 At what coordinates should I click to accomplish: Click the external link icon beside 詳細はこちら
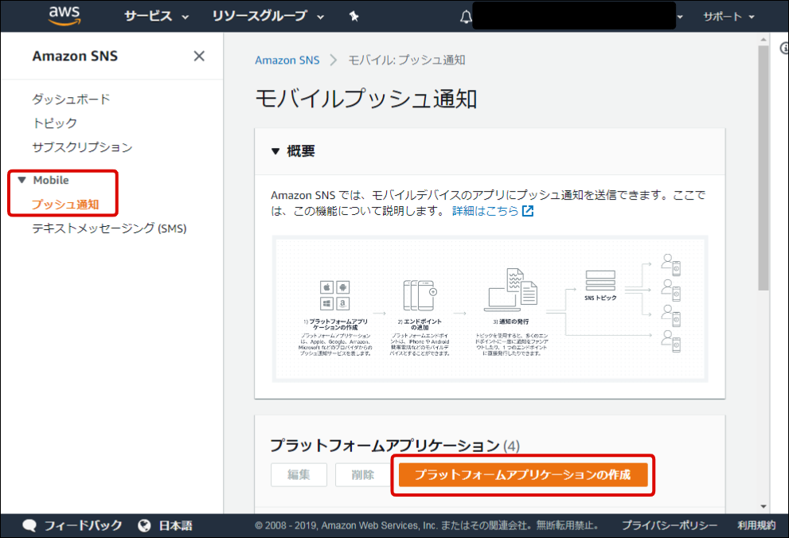pyautogui.click(x=527, y=211)
